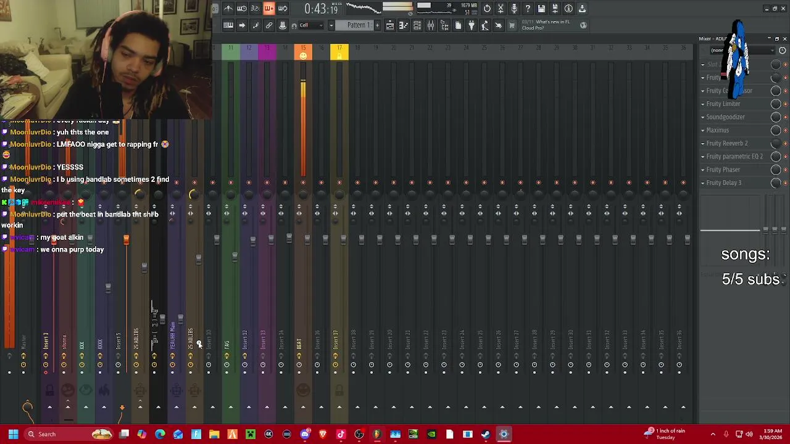
Task: Click the link chain icon in toolbar
Action: pyautogui.click(x=269, y=25)
